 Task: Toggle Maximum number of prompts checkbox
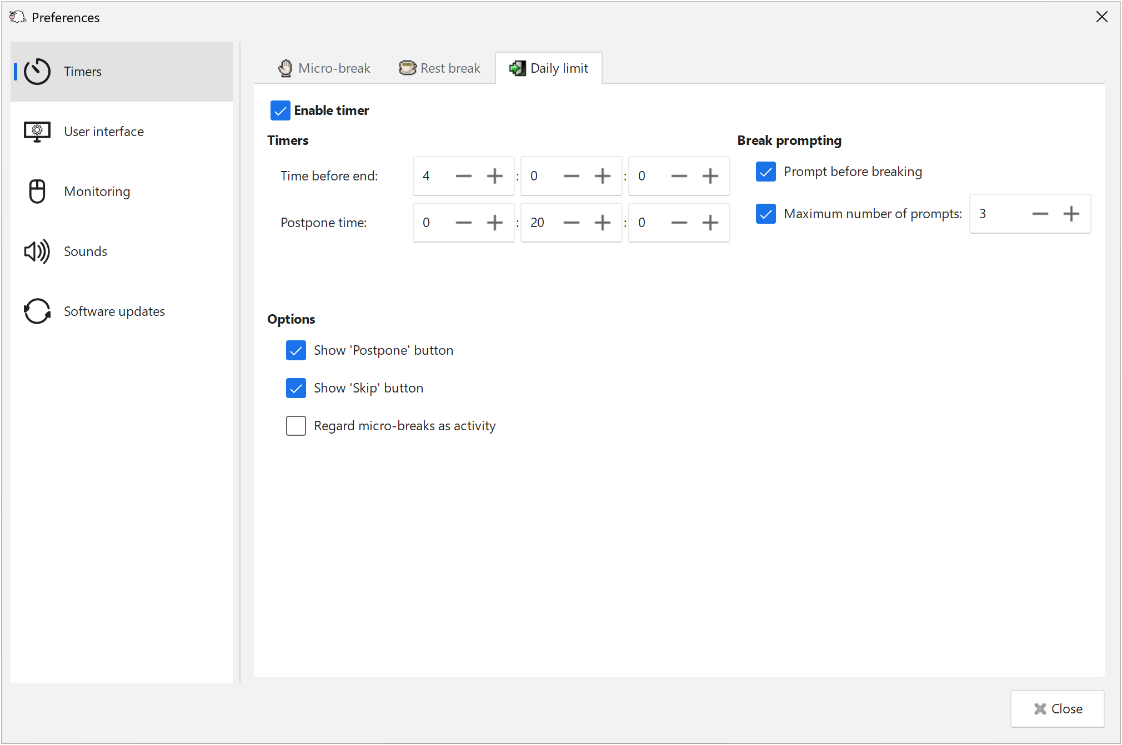tap(766, 214)
